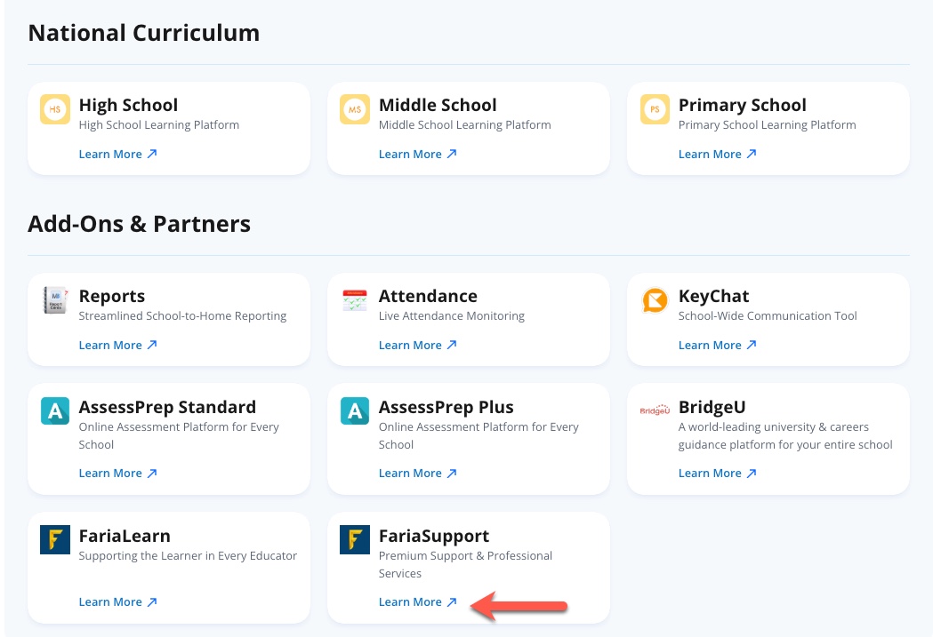Image resolution: width=933 pixels, height=637 pixels.
Task: Click the KeyChat card title
Action: 713,296
